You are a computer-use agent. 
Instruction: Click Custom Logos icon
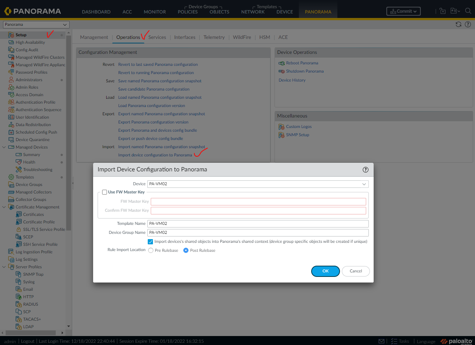tap(282, 126)
